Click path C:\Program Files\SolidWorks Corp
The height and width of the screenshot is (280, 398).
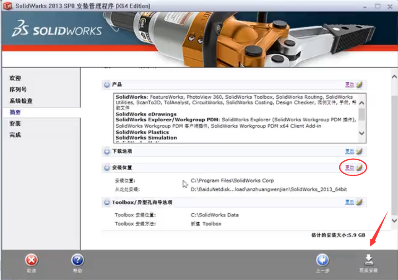(x=232, y=181)
